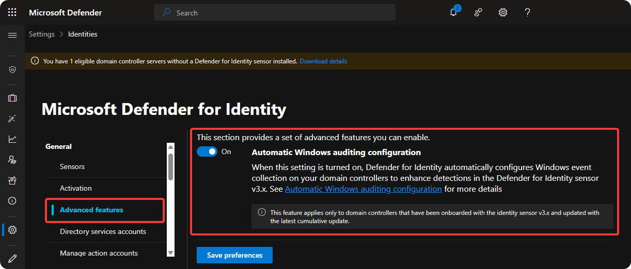Open the community feedback icon in header

(x=478, y=12)
